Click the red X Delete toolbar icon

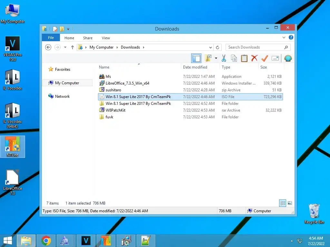[254, 58]
